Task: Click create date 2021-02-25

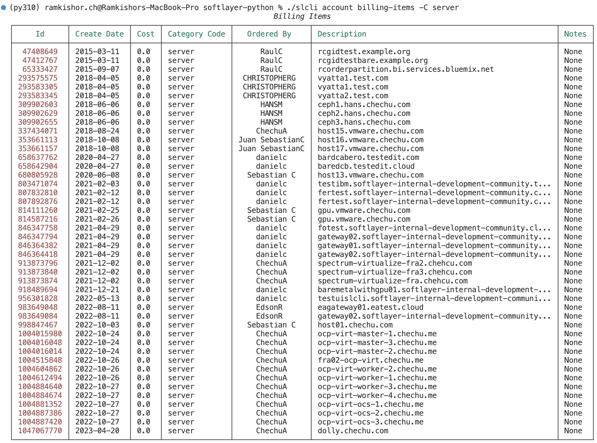Action: tap(97, 210)
